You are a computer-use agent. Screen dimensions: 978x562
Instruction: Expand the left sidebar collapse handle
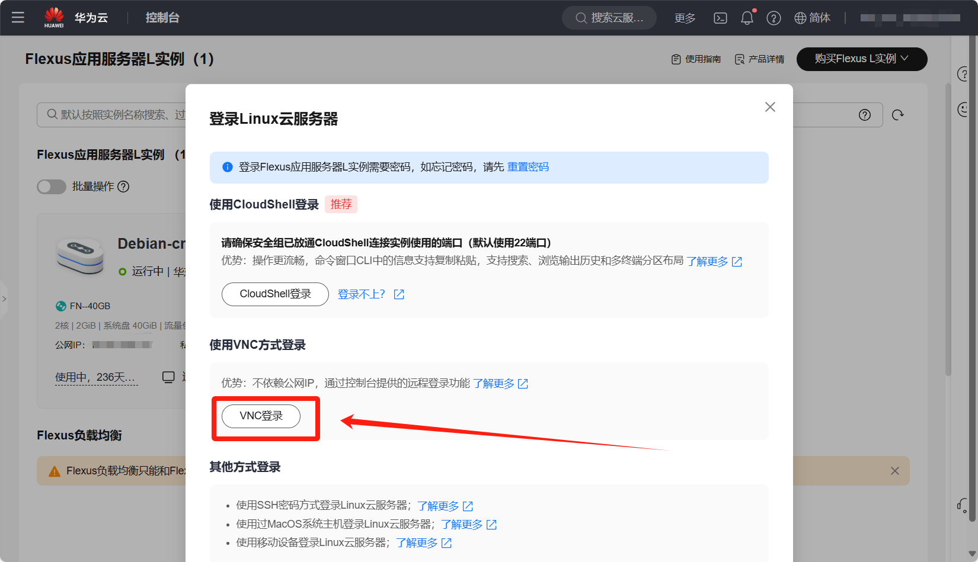pos(4,299)
